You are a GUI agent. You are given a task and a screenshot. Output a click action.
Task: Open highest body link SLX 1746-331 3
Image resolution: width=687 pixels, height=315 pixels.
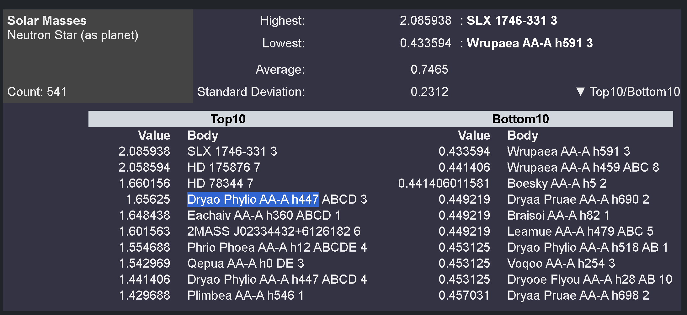(512, 20)
